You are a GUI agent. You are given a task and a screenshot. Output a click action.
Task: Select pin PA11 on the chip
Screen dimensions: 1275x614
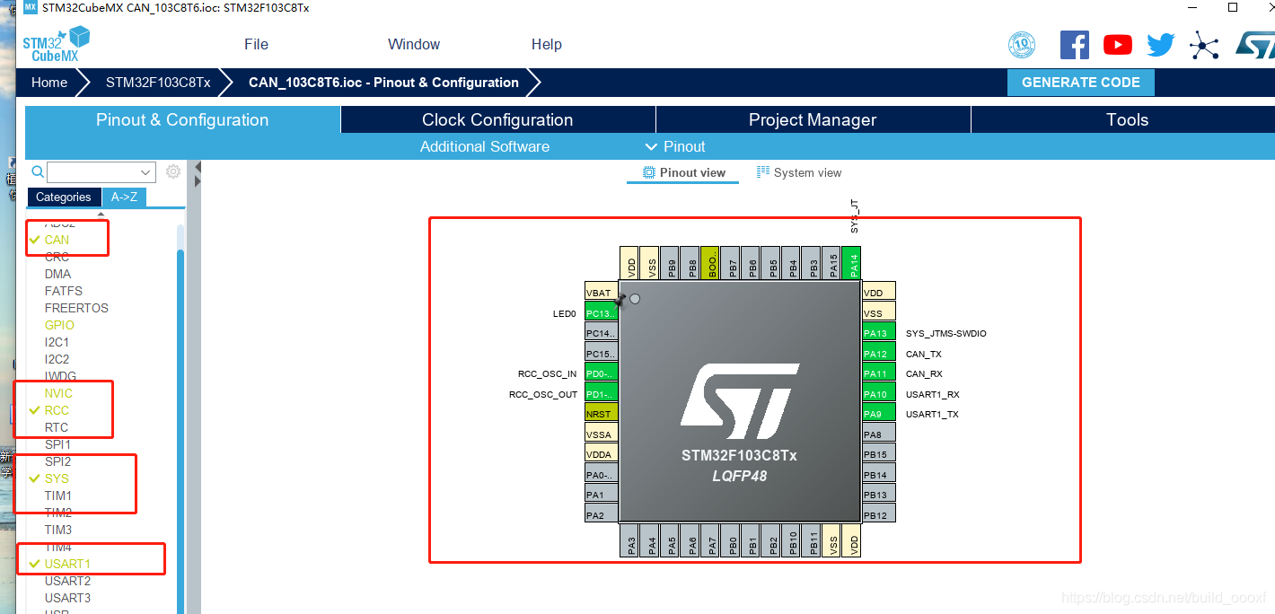click(879, 373)
